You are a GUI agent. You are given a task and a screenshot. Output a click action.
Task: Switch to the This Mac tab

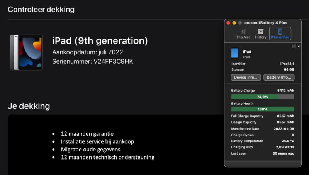click(243, 34)
